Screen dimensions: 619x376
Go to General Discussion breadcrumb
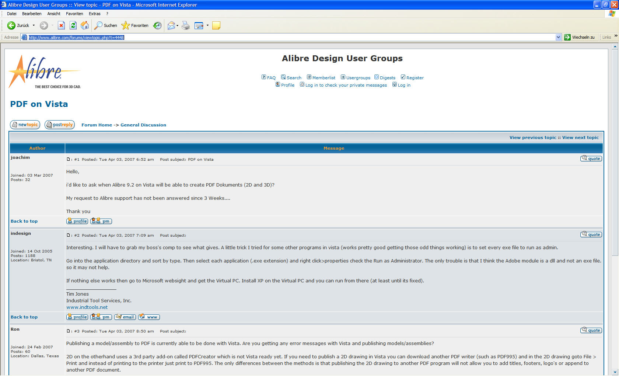143,125
